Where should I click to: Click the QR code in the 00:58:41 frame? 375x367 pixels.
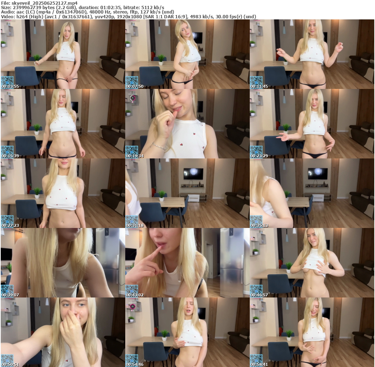256,359
